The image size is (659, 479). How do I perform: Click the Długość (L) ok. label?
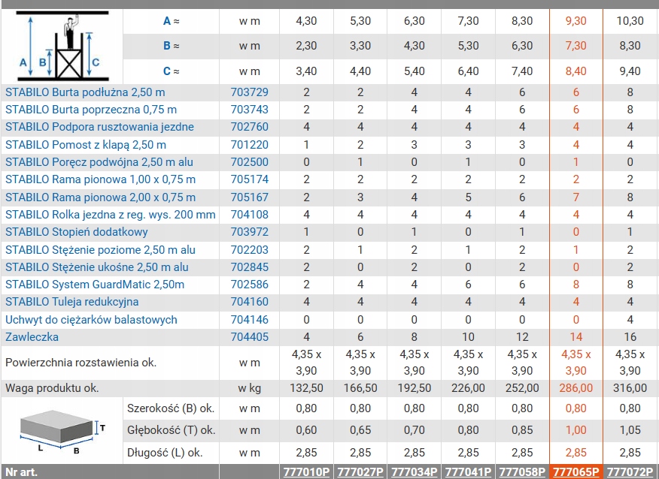[x=165, y=453]
